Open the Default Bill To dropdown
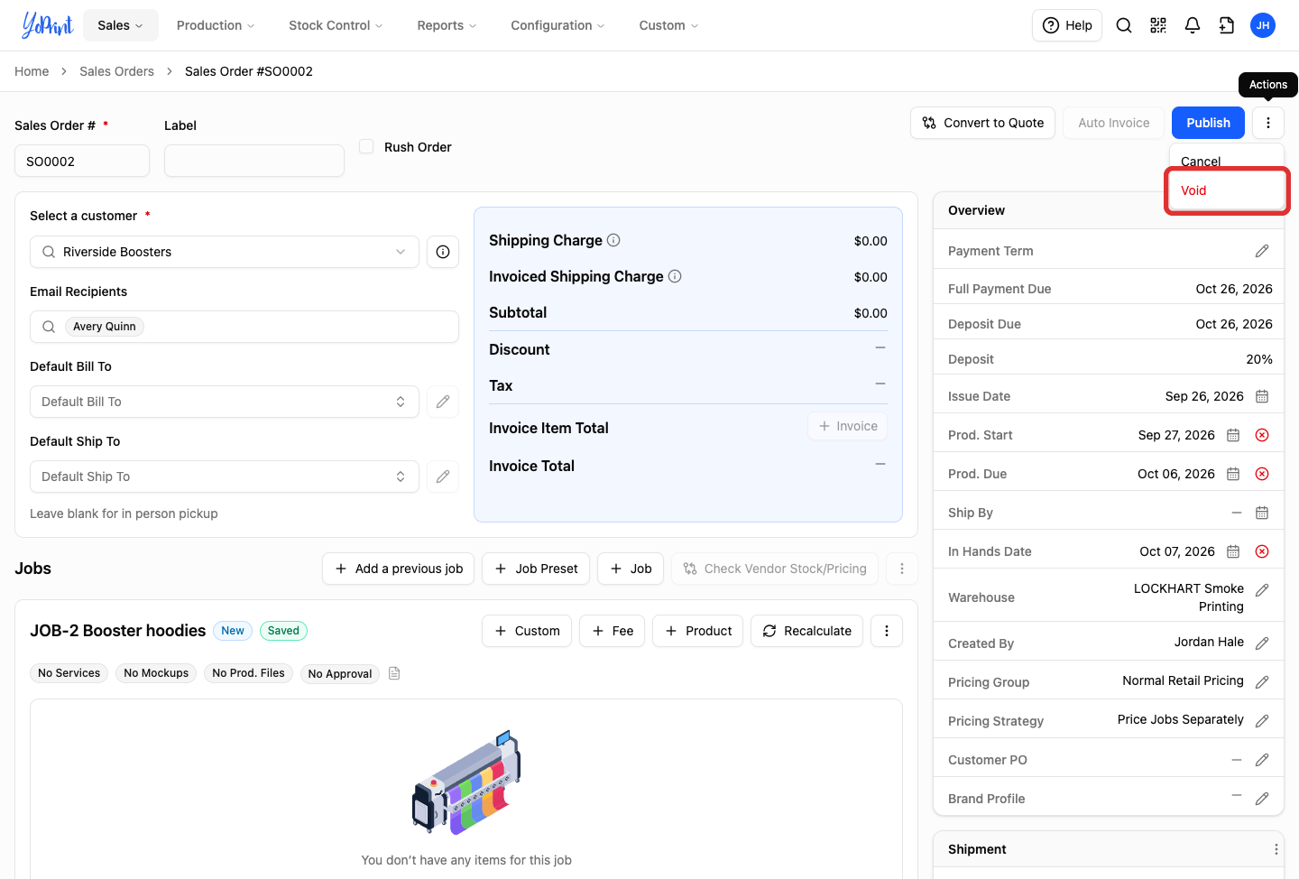1299x879 pixels. 225,402
